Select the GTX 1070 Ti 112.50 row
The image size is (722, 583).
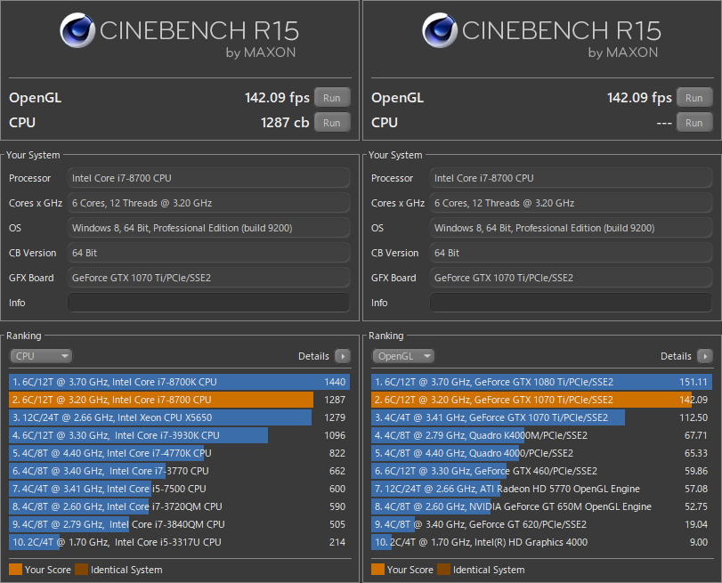541,417
